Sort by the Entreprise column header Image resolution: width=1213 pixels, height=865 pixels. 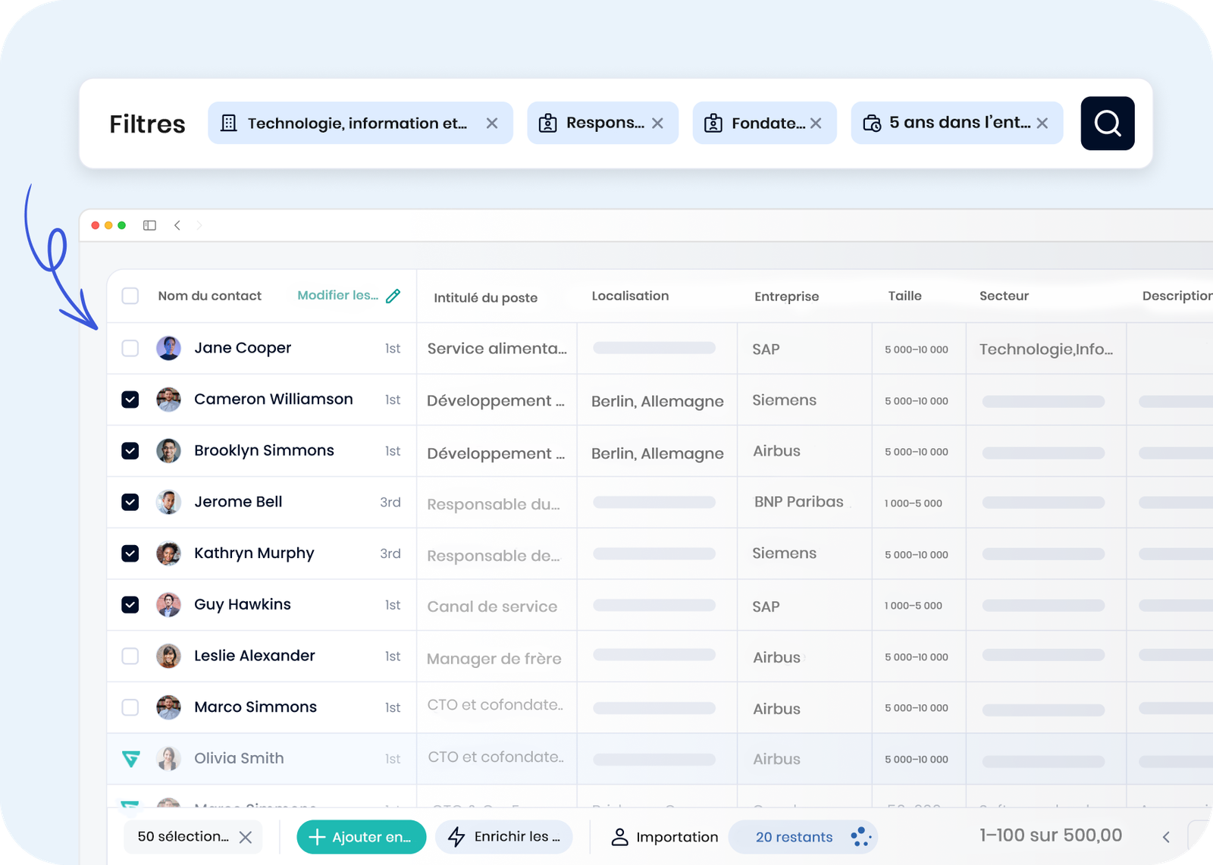click(x=786, y=296)
